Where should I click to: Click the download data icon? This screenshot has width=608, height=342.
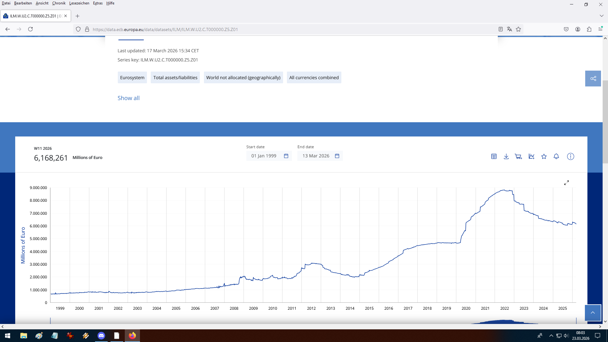pyautogui.click(x=506, y=156)
